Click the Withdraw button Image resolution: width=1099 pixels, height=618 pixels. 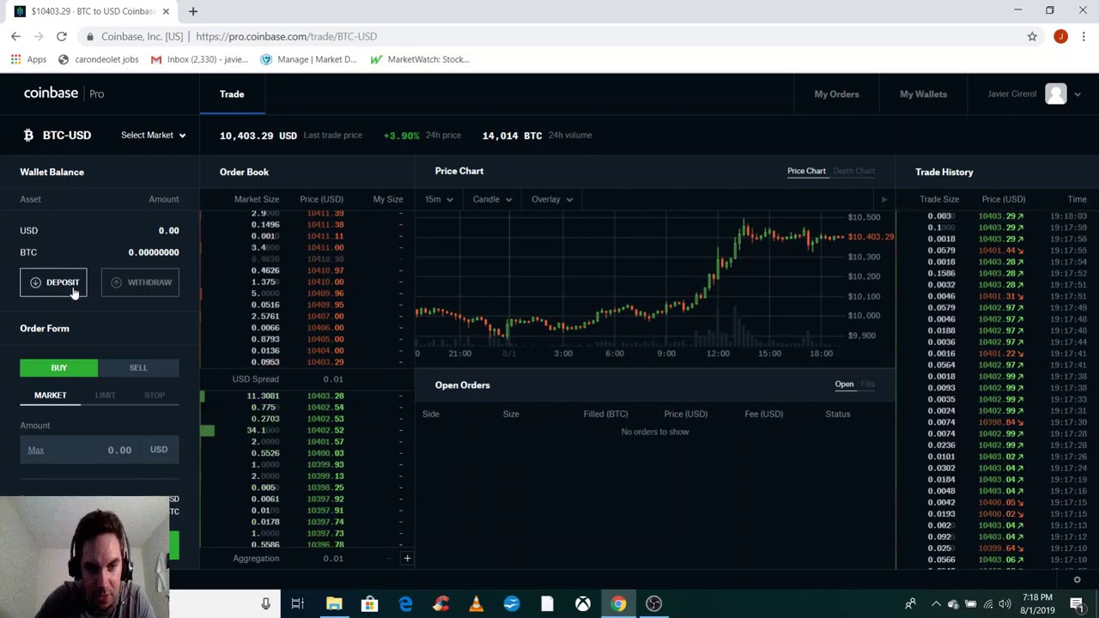(140, 282)
